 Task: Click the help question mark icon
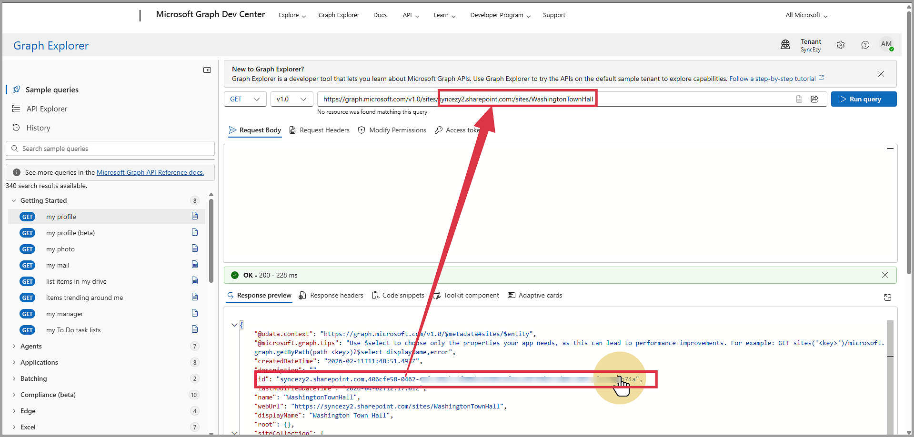[865, 45]
